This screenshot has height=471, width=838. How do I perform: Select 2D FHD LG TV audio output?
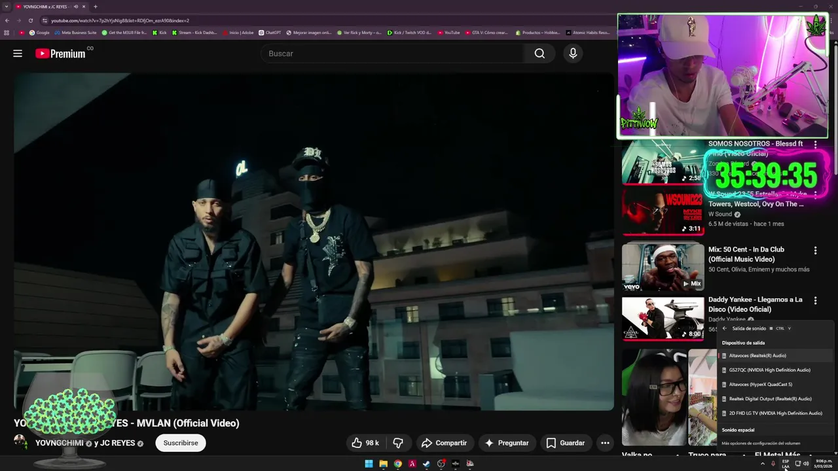pyautogui.click(x=776, y=413)
